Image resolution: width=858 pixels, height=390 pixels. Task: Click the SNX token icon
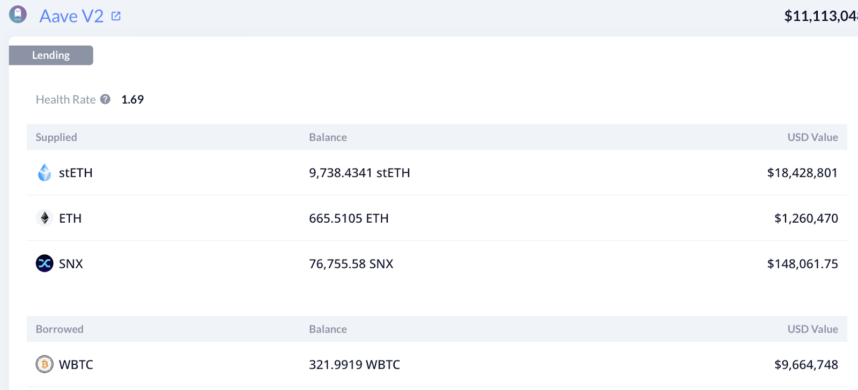pos(45,263)
